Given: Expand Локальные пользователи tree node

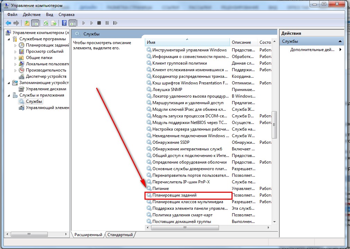Looking at the screenshot, I should (x=15, y=64).
